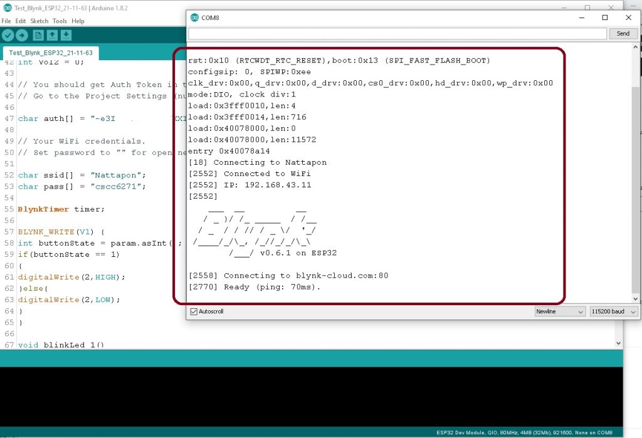Click the BLYNK_WRITE(V1) code line

click(x=61, y=232)
